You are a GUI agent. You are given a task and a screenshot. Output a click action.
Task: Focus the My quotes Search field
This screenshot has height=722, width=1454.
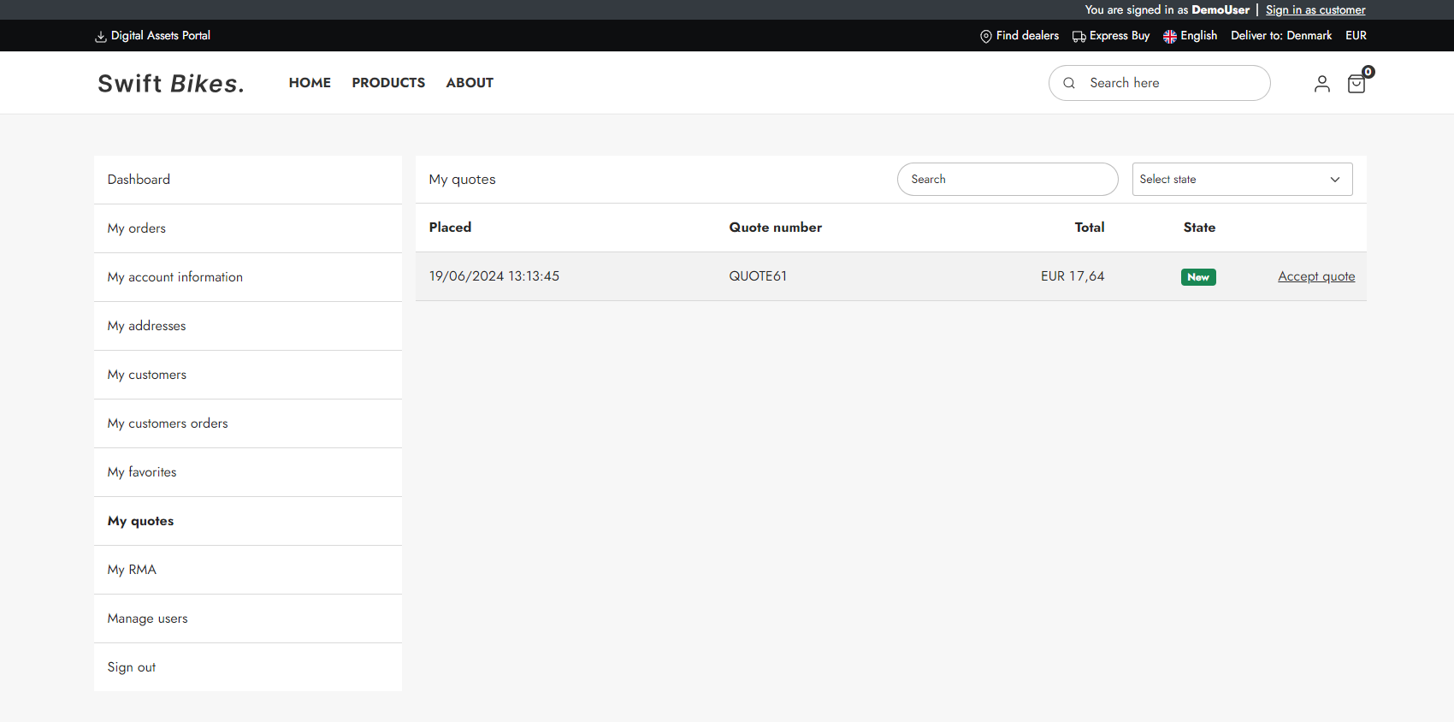coord(1007,180)
